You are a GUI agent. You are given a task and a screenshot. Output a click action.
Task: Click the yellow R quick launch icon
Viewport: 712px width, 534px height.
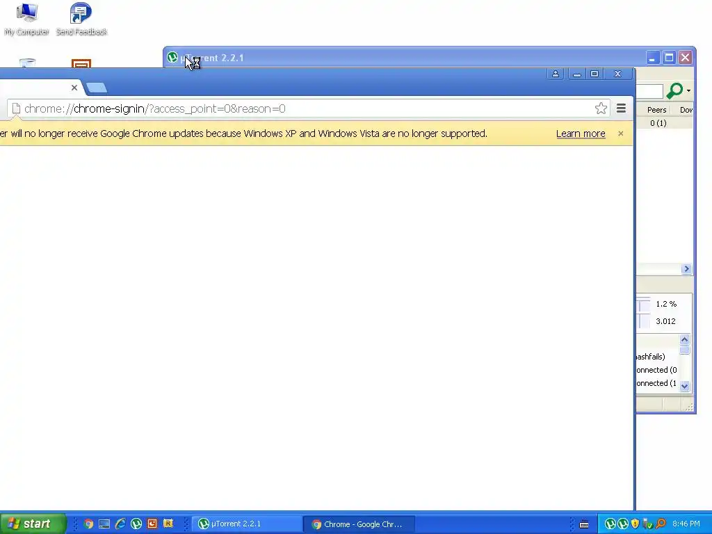(168, 524)
